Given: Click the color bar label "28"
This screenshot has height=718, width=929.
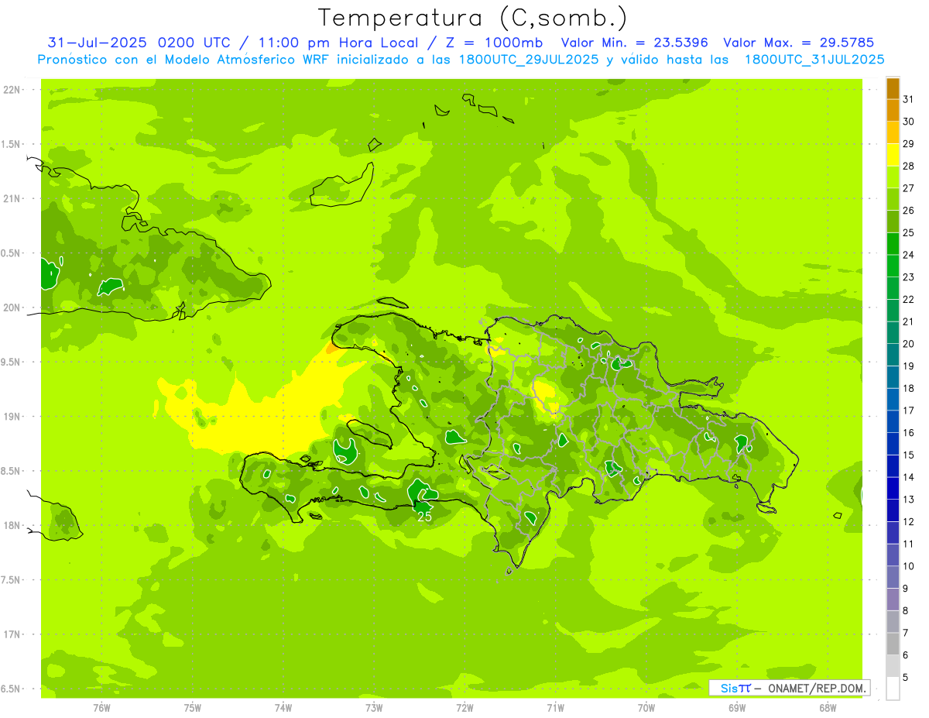Looking at the screenshot, I should point(909,166).
